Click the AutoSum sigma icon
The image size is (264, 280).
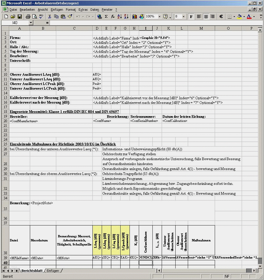106,17
